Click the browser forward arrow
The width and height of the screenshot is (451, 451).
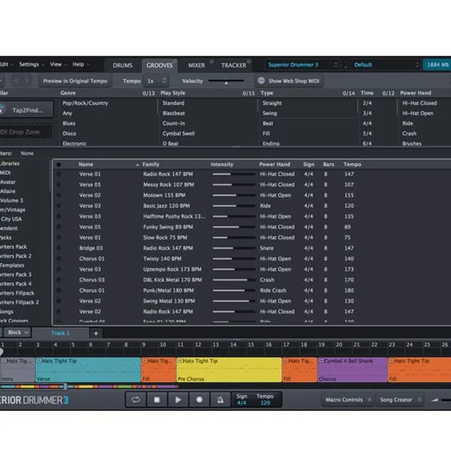click(26, 81)
